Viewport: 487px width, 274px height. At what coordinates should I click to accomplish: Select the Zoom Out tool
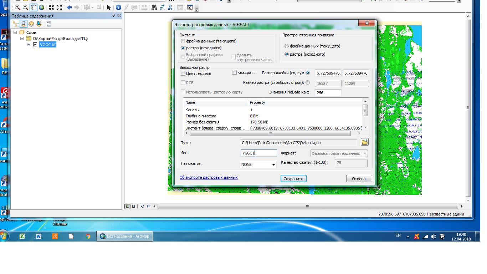pos(25,7)
